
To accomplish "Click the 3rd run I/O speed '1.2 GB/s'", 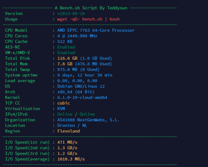I will (x=67, y=154).
